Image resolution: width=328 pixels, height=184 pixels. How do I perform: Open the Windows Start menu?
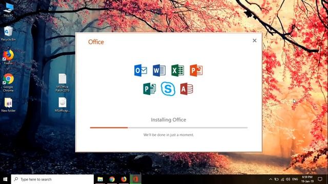(x=6, y=179)
